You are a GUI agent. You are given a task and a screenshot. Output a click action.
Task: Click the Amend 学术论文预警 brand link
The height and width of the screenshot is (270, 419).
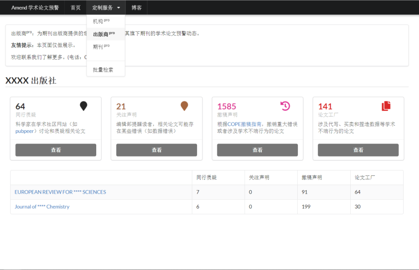click(35, 8)
